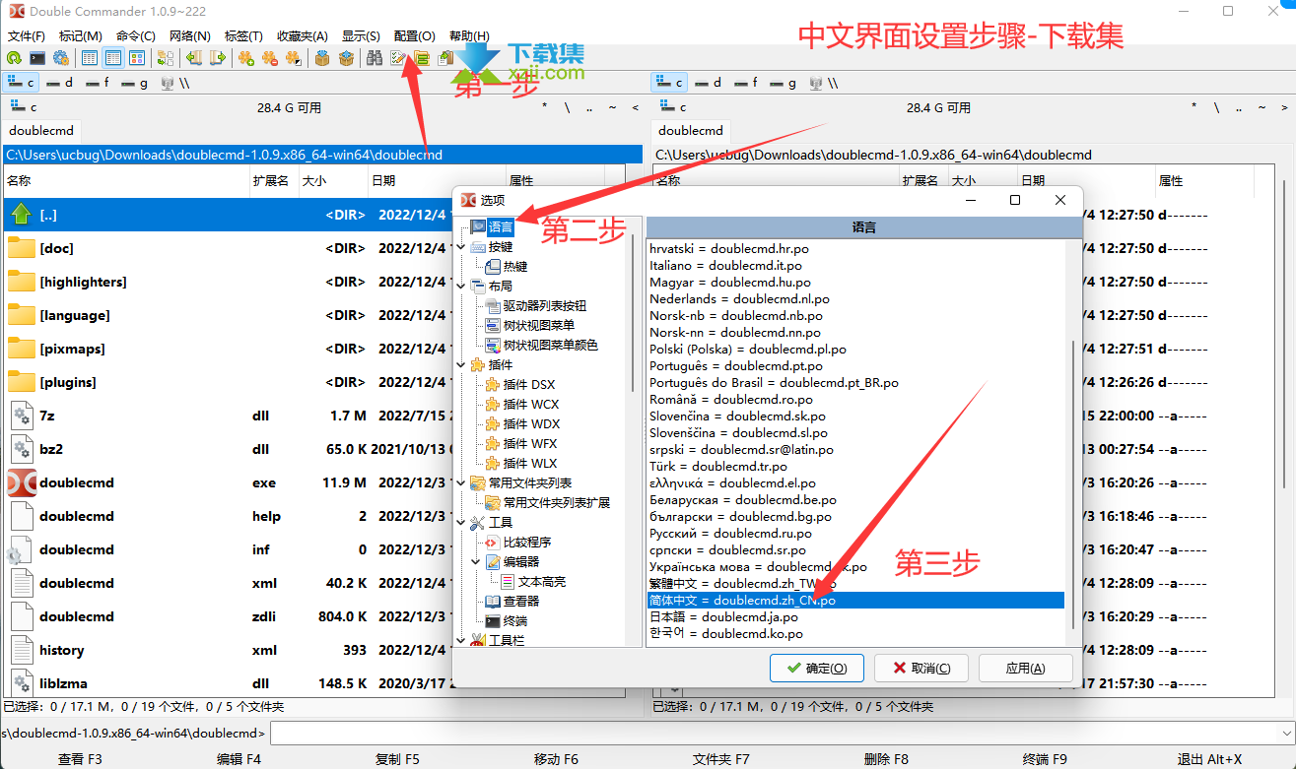
Task: Collapse the 插件 tree node
Action: click(460, 364)
